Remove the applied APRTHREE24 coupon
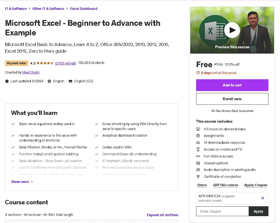The image size is (280, 223). point(262,198)
